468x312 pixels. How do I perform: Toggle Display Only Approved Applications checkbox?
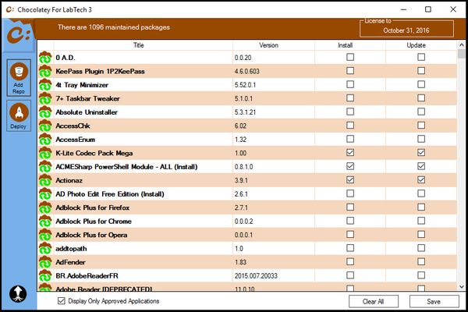(62, 301)
